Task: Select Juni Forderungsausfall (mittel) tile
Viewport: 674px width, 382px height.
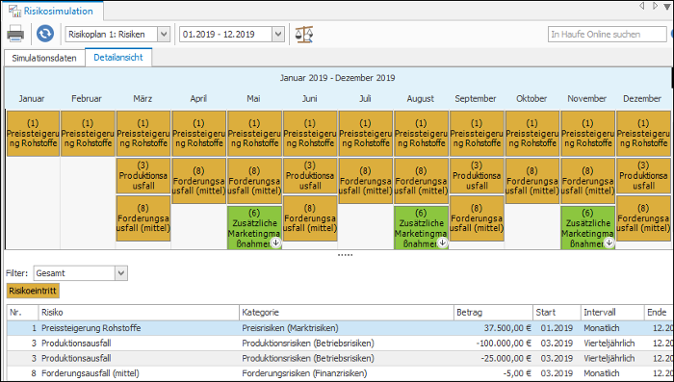Action: pos(310,218)
